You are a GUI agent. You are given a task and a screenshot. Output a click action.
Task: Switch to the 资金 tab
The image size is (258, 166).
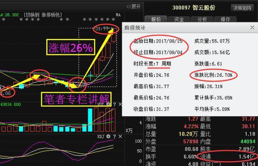pyautogui.click(x=179, y=19)
